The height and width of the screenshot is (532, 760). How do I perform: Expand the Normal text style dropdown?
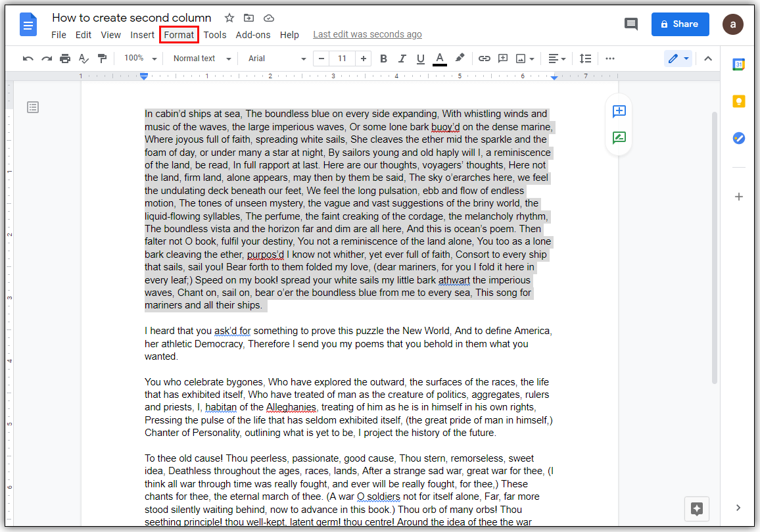pos(202,59)
